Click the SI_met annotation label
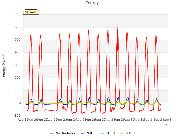Image resolution: width=185 pixels, height=139 pixels. [31, 12]
